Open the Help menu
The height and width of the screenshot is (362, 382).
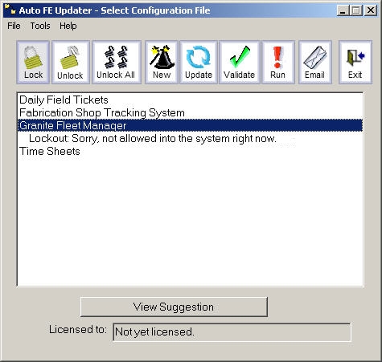pos(68,26)
